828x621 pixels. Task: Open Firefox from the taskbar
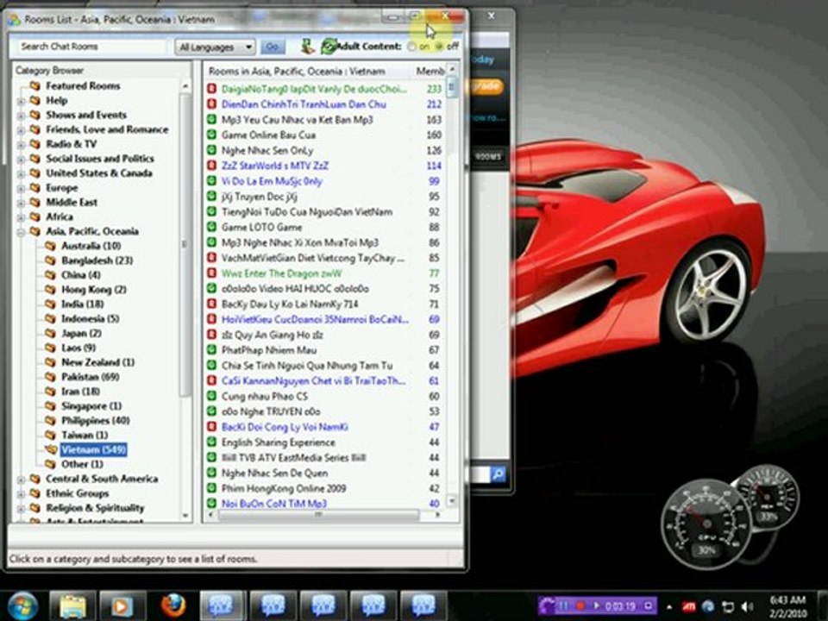point(172,605)
